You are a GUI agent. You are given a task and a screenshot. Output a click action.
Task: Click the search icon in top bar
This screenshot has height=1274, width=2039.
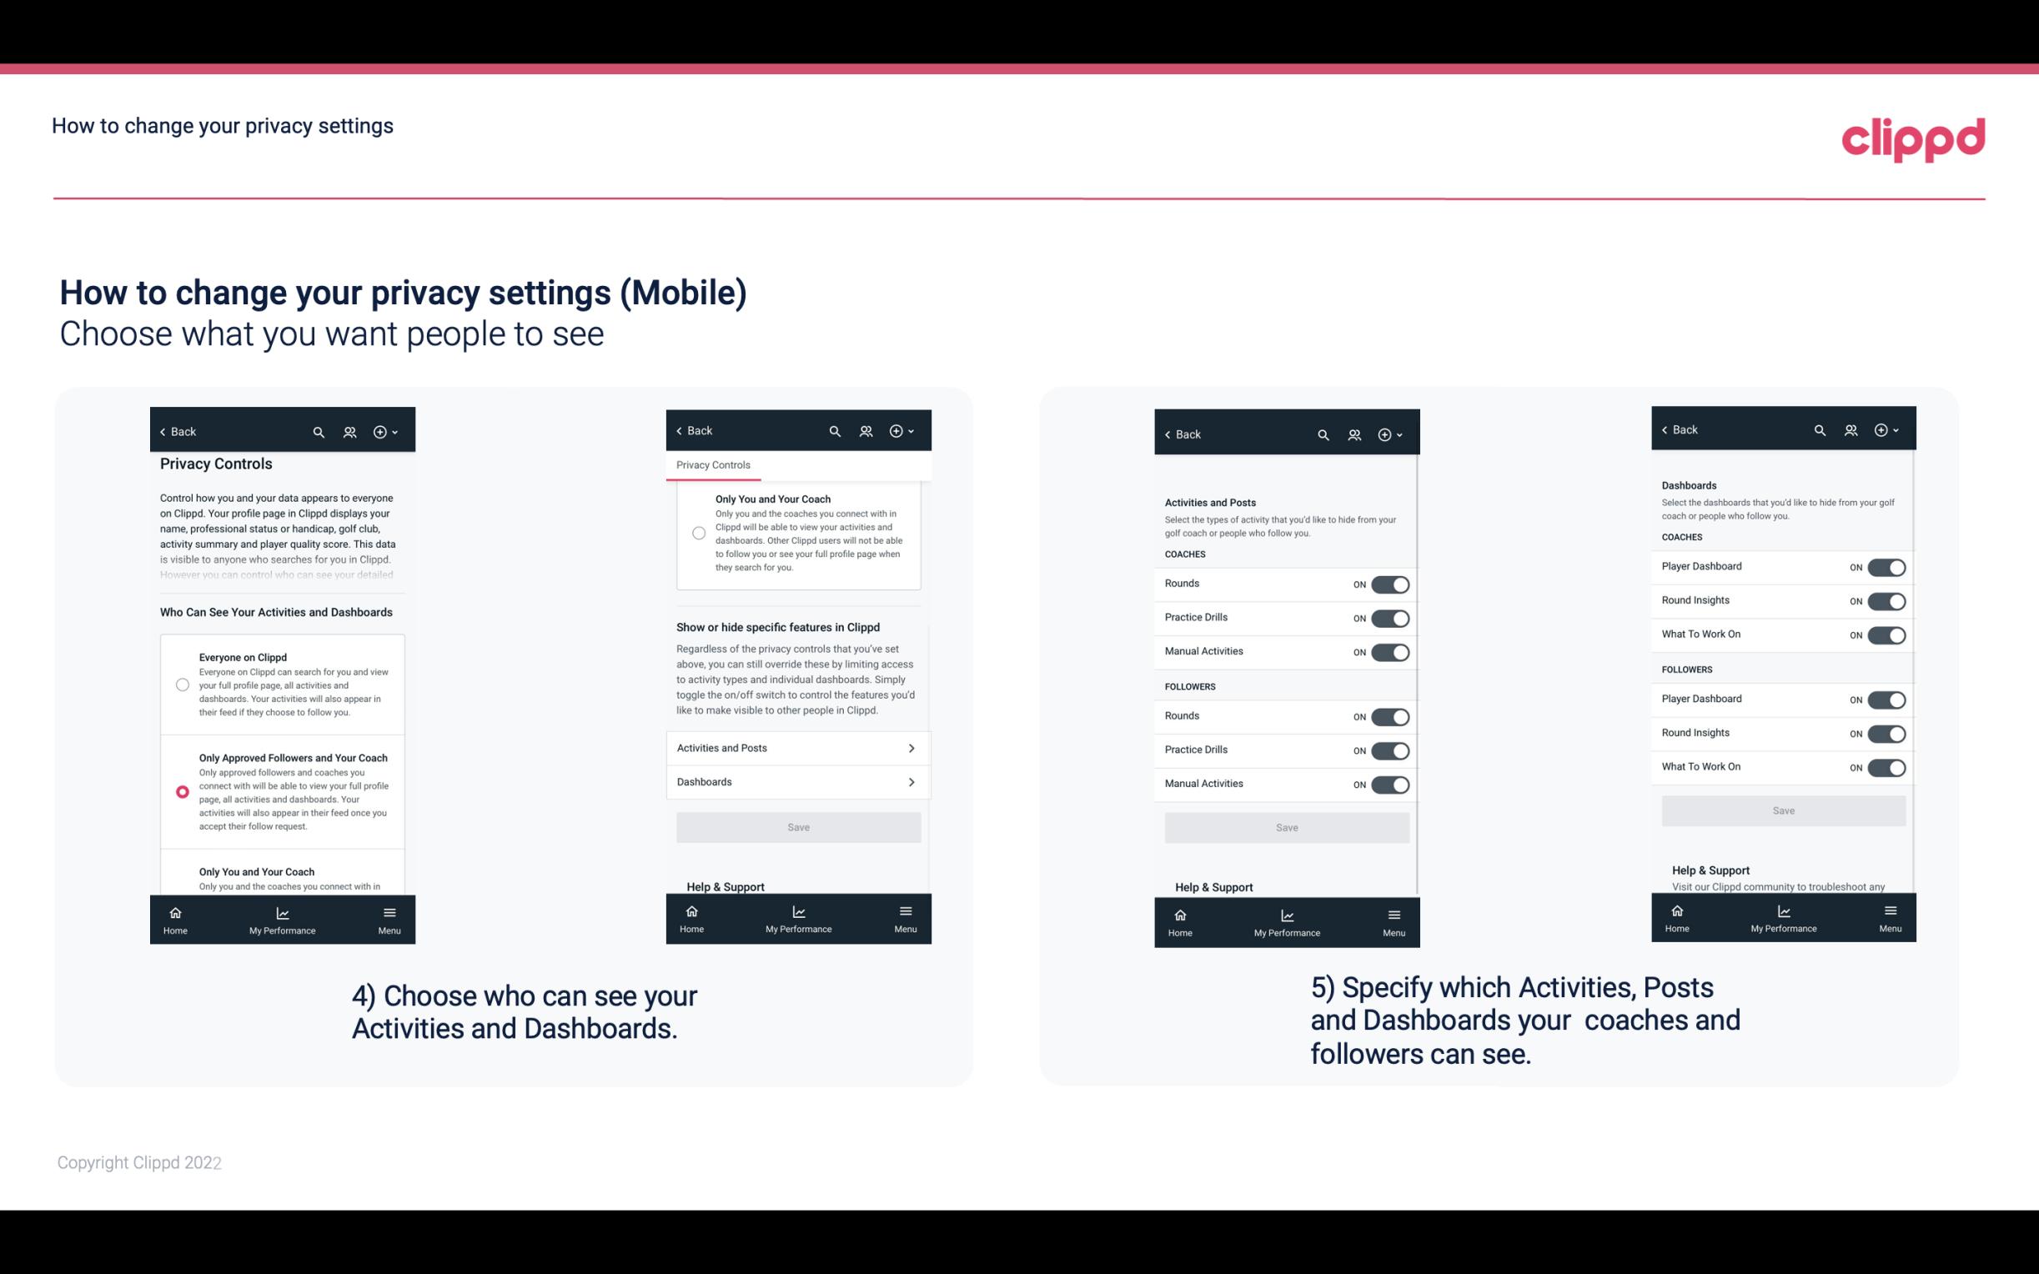point(319,432)
